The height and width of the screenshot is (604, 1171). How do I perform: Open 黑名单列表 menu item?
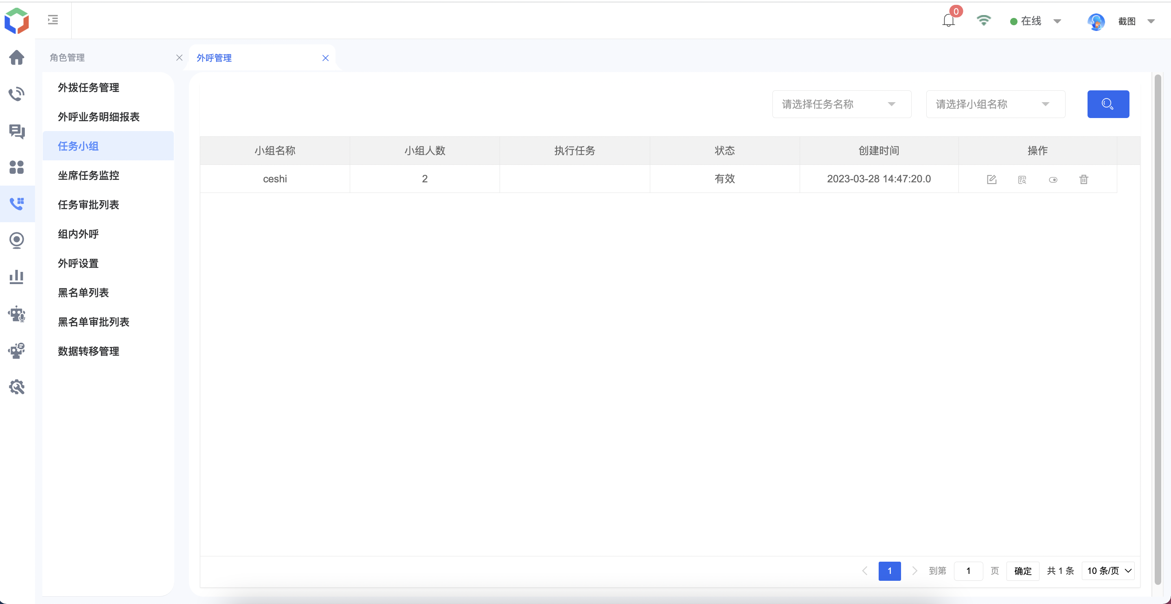(108, 293)
